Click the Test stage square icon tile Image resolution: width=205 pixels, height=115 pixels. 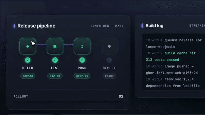pyautogui.click(x=55, y=46)
